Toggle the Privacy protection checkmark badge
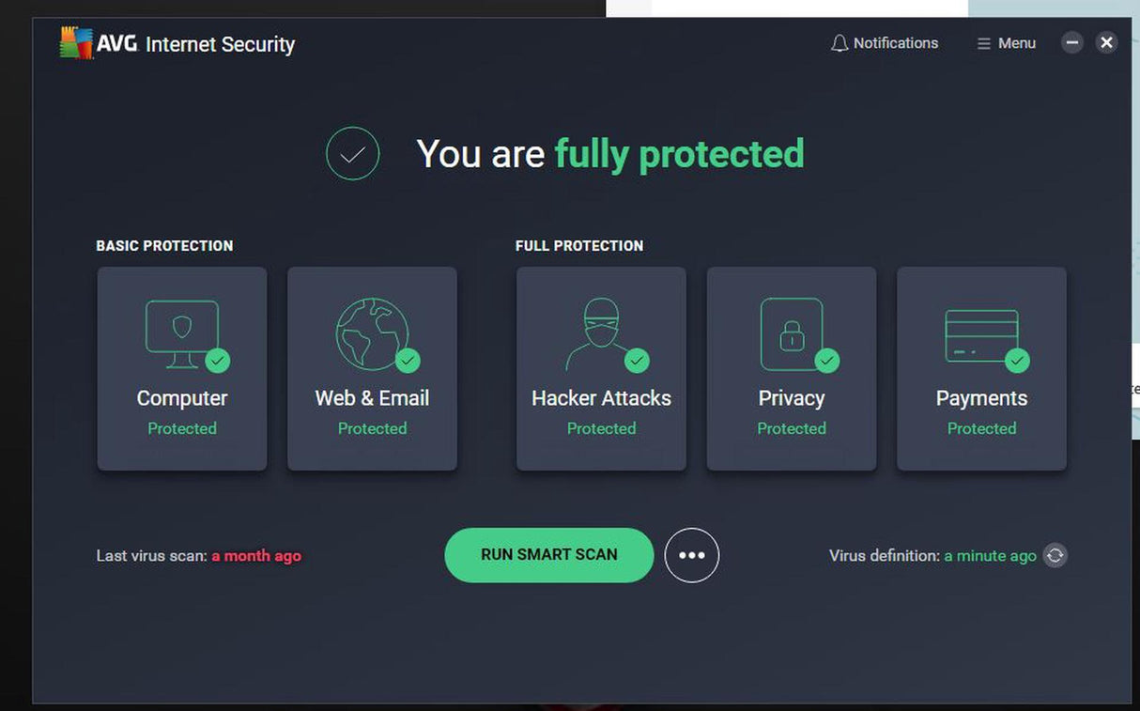 pos(827,360)
